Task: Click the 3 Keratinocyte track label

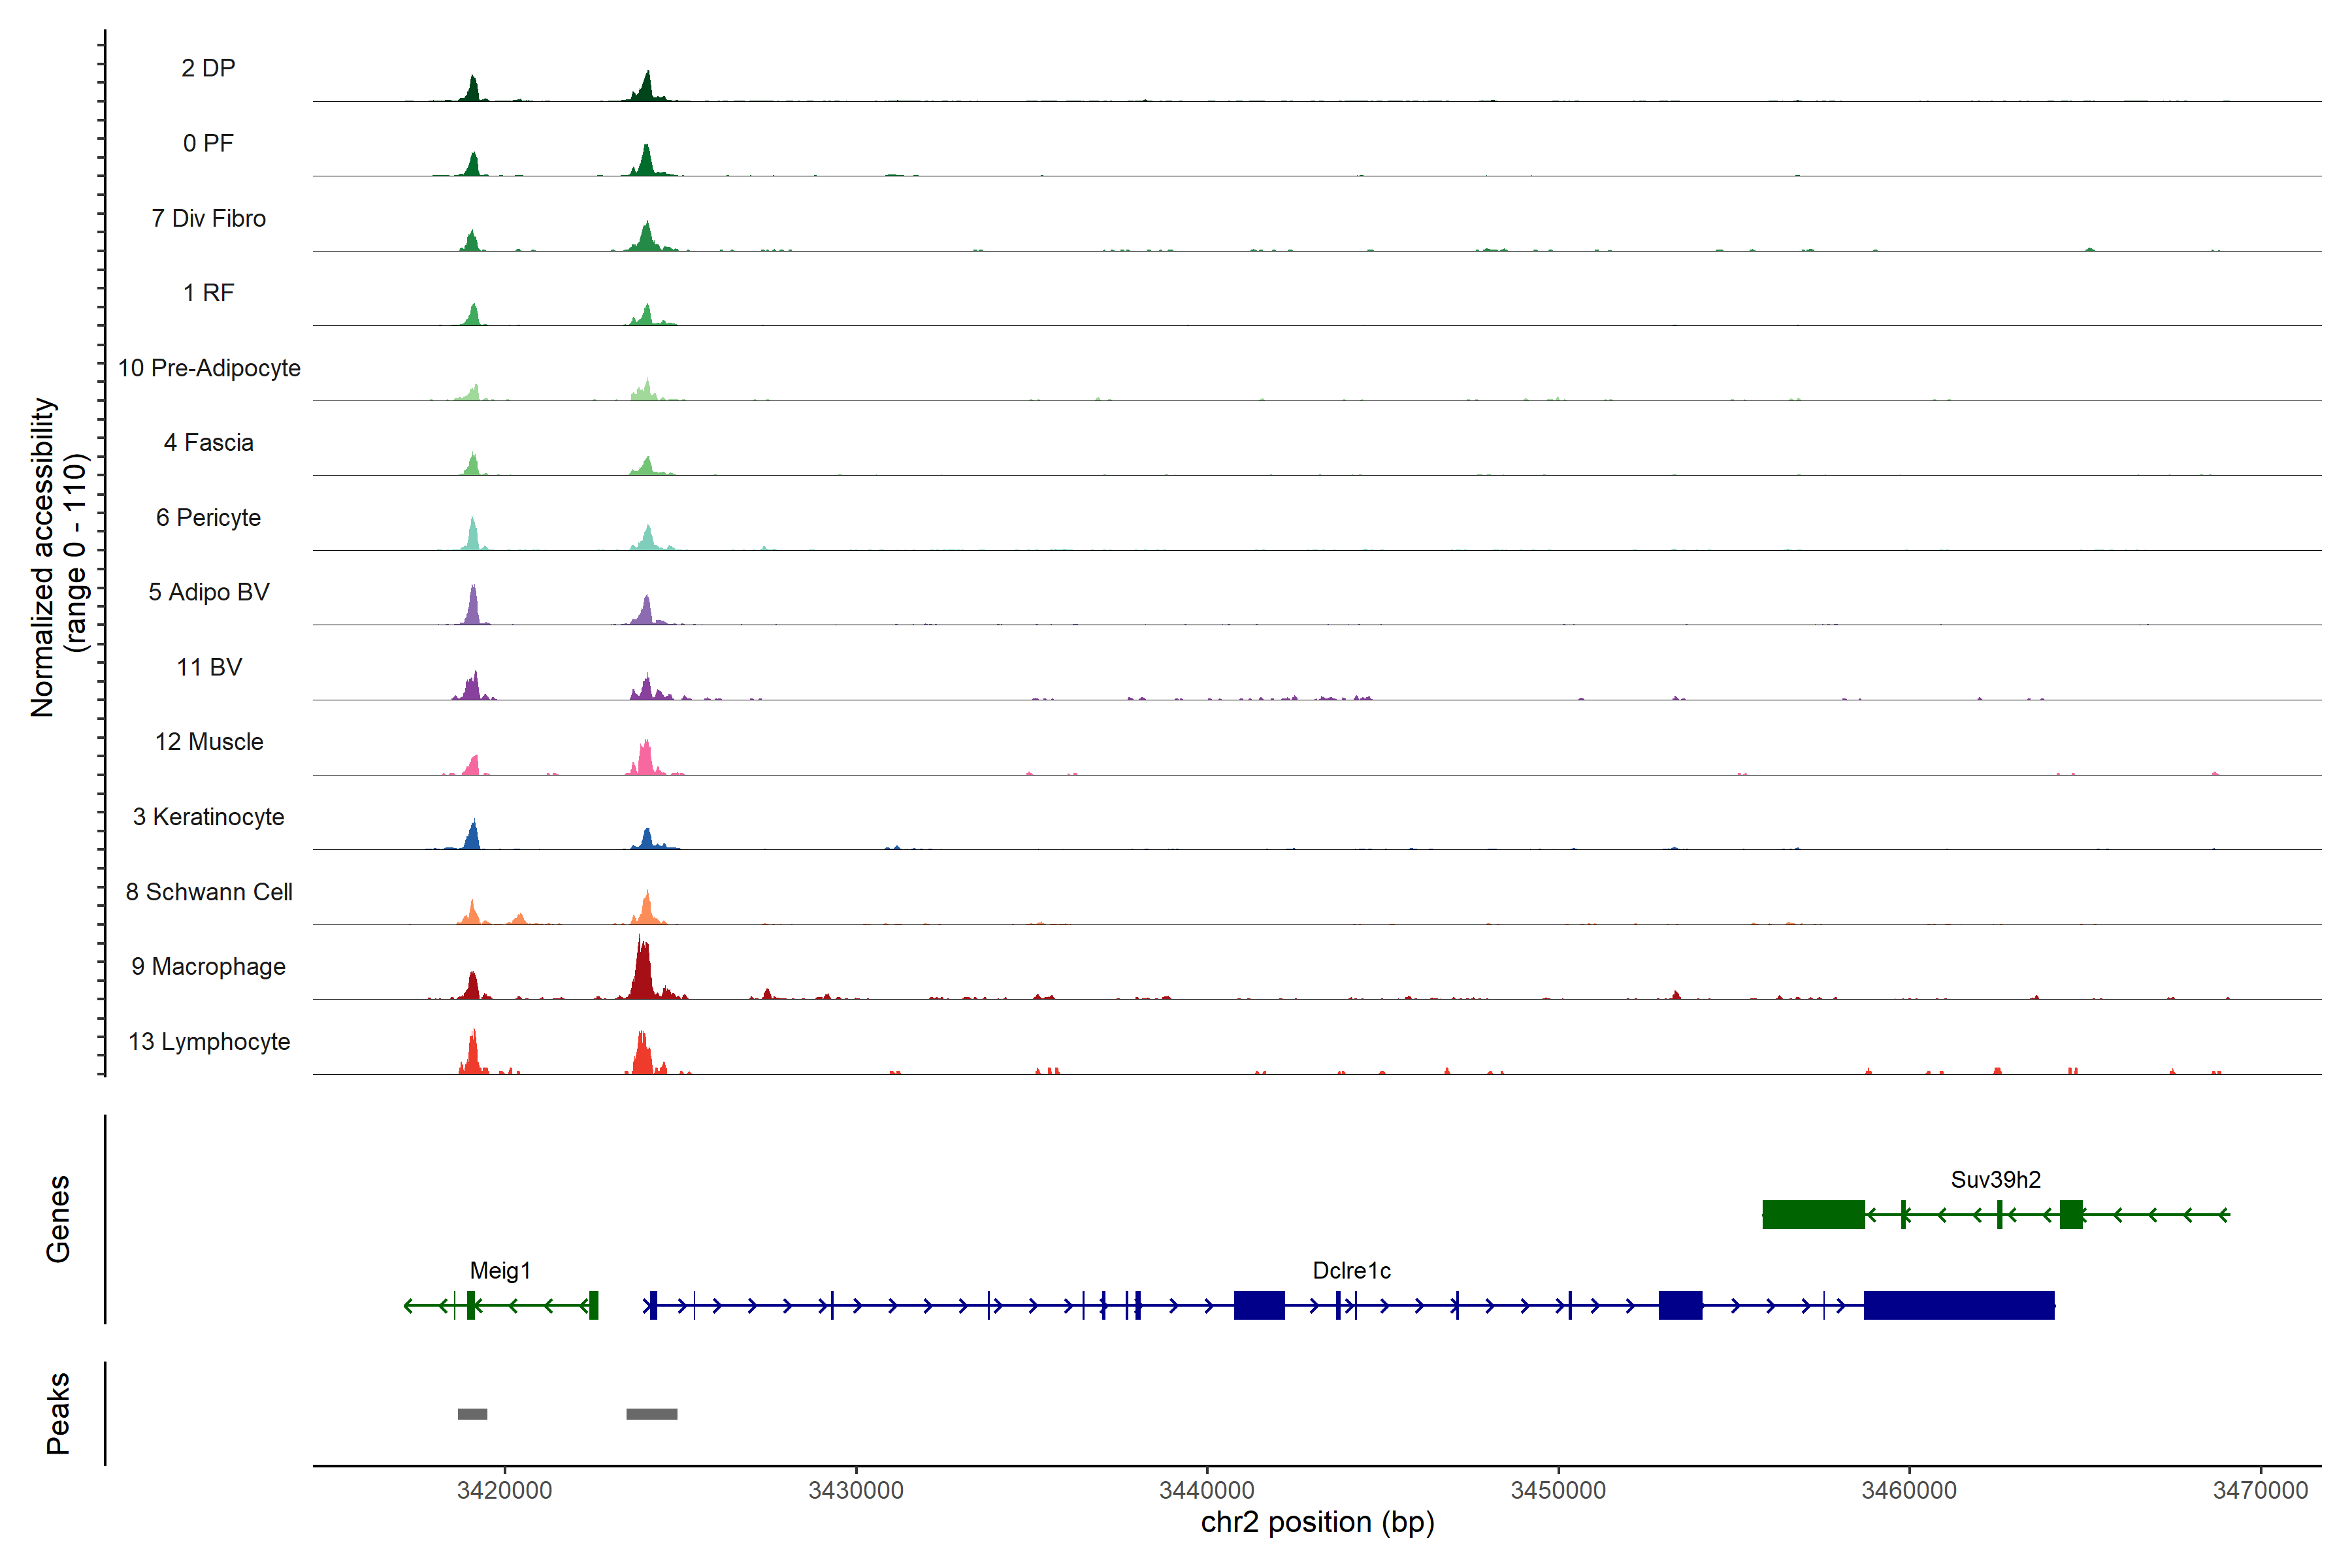Action: click(208, 817)
